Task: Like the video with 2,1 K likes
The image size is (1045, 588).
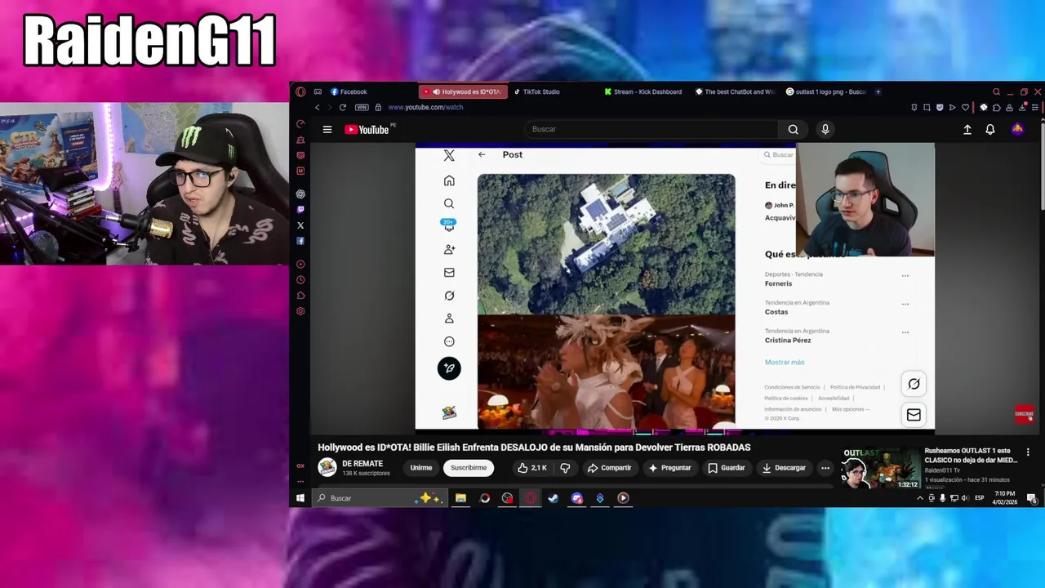Action: click(x=532, y=468)
